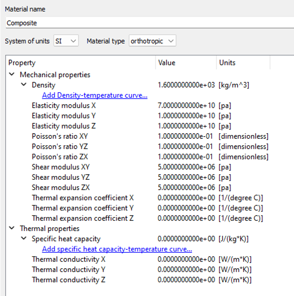Collapse the Thermal properties section

coord(12,229)
